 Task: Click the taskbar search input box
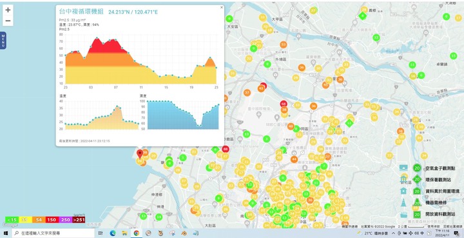coord(53,233)
